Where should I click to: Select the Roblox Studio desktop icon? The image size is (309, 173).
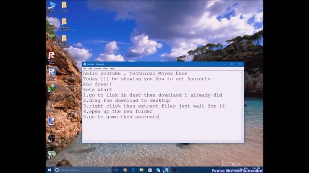pos(52,74)
